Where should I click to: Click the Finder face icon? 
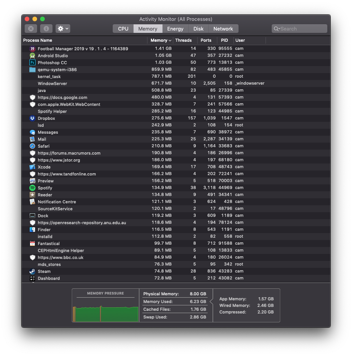32,230
